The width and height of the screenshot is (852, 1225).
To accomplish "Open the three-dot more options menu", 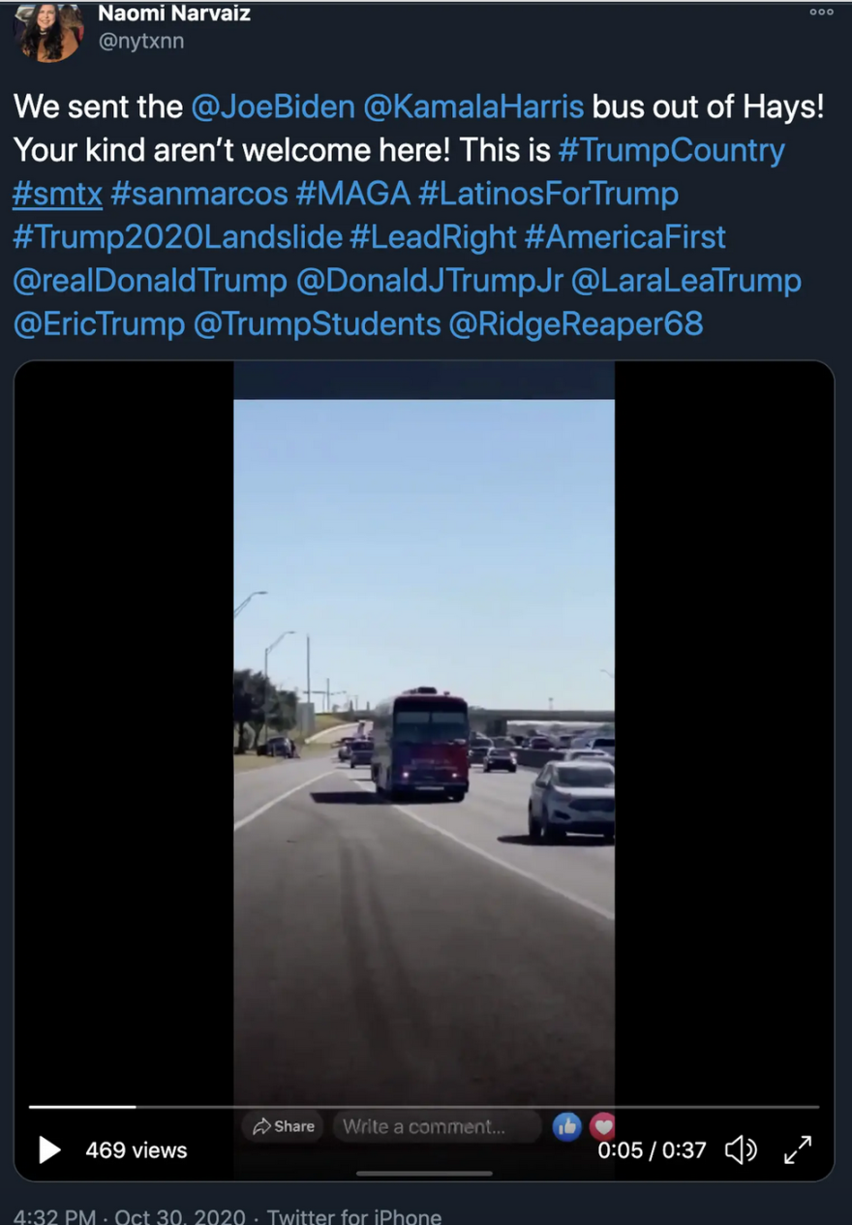I will pyautogui.click(x=822, y=12).
